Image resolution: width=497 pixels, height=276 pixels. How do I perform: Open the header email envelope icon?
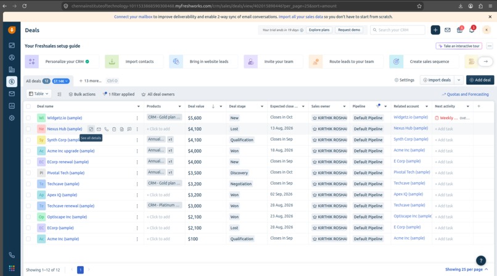[x=448, y=30]
